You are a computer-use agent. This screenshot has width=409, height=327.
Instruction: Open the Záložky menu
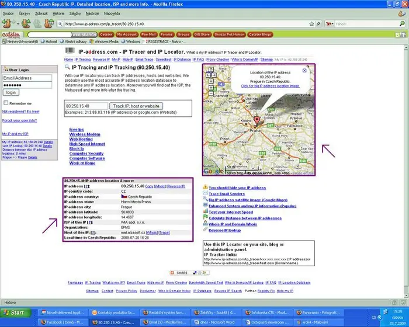click(75, 13)
